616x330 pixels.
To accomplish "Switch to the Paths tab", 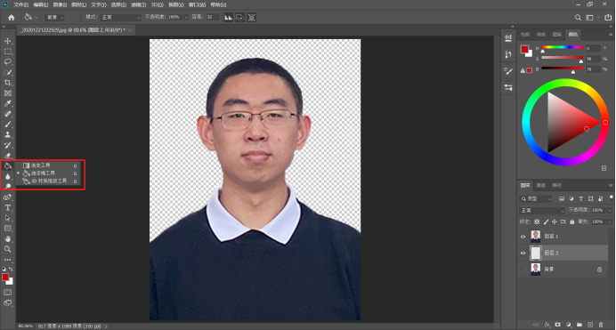I will (x=556, y=185).
